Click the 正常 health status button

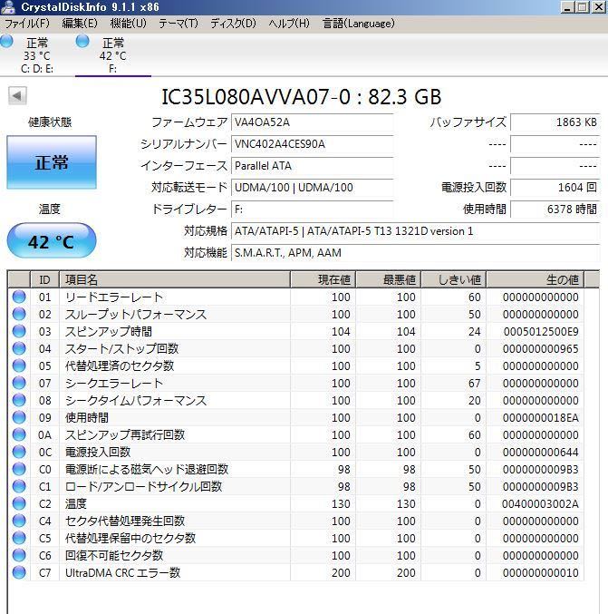click(x=52, y=162)
